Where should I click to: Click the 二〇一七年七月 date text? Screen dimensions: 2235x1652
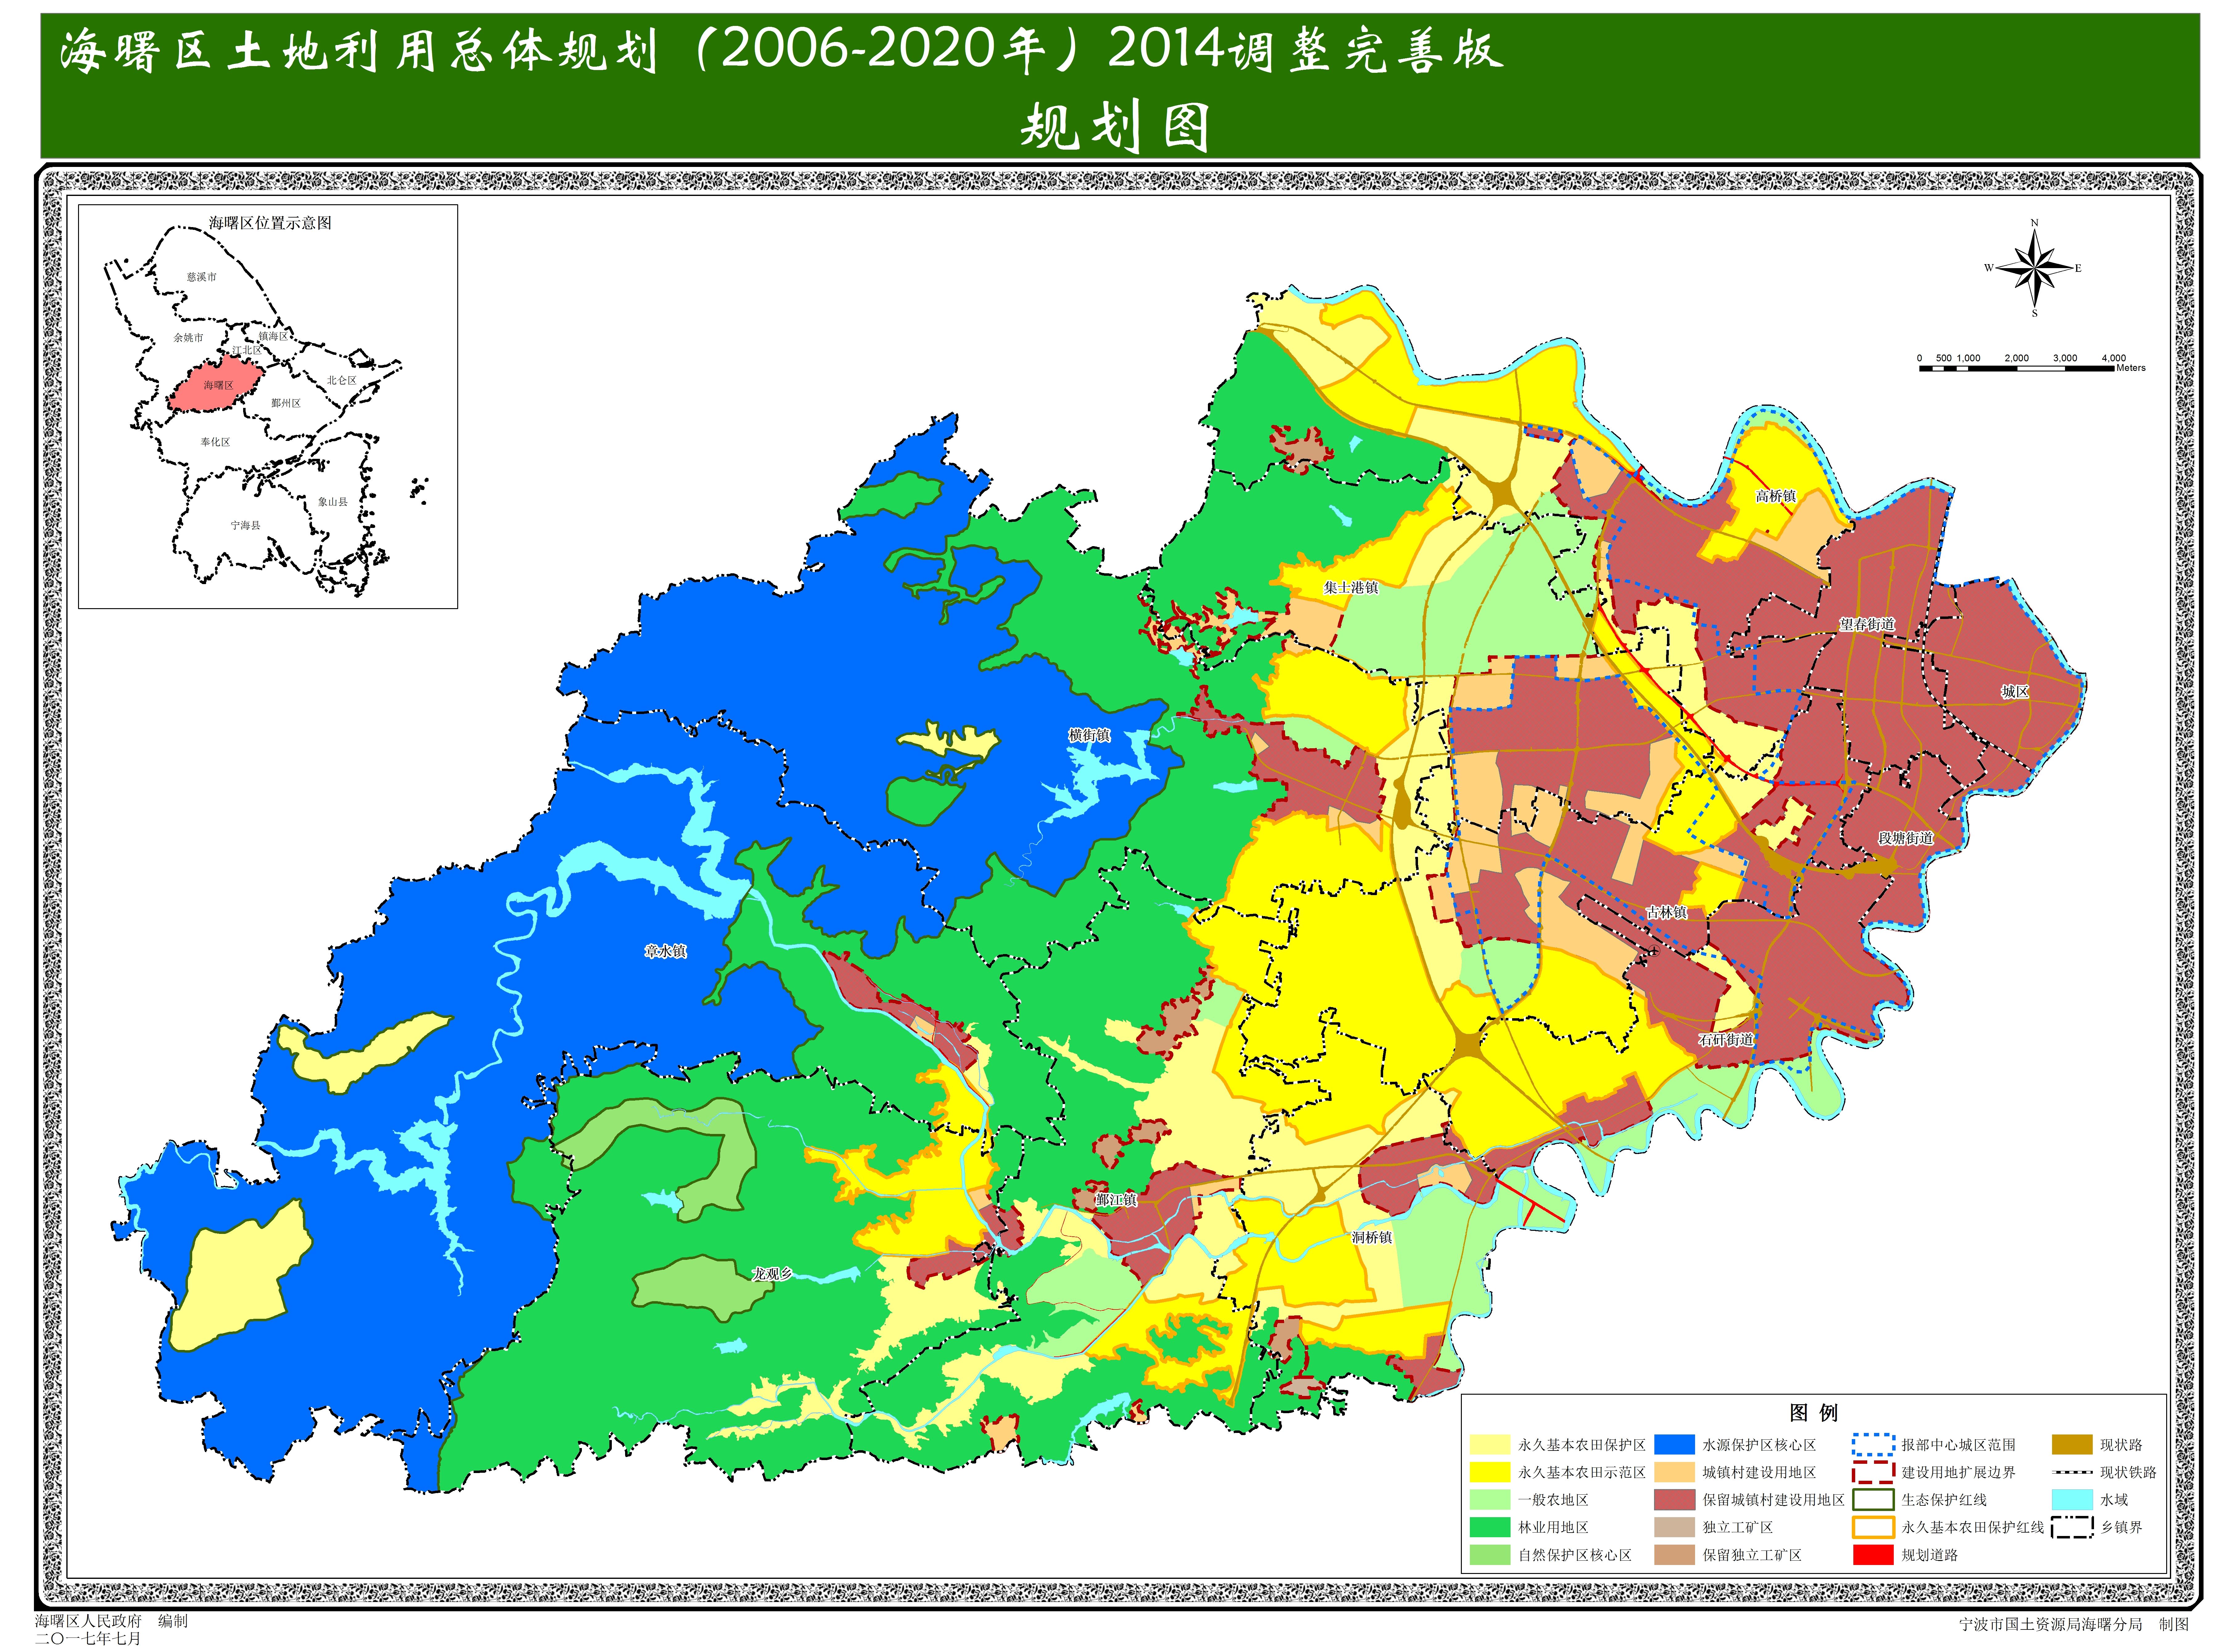point(88,1639)
